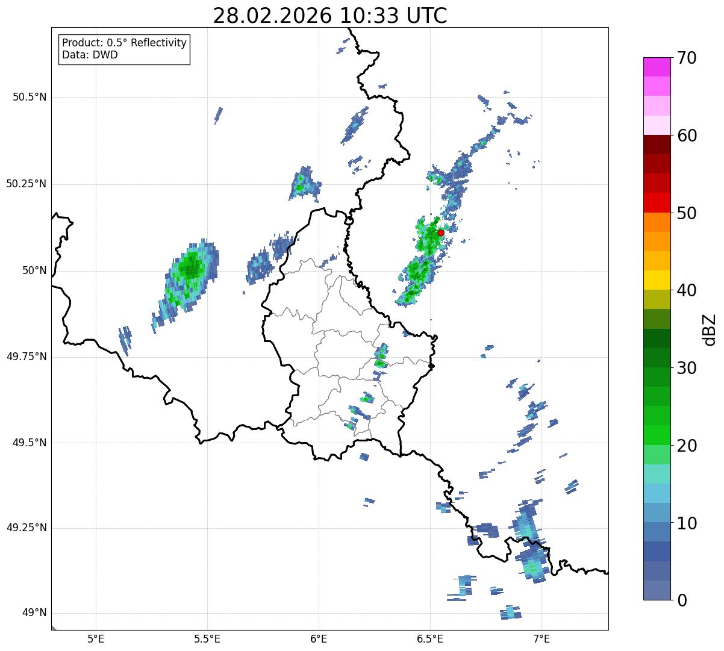Click the title "28.02.2026 10:33 UTC"
The width and height of the screenshot is (724, 651).
330,16
